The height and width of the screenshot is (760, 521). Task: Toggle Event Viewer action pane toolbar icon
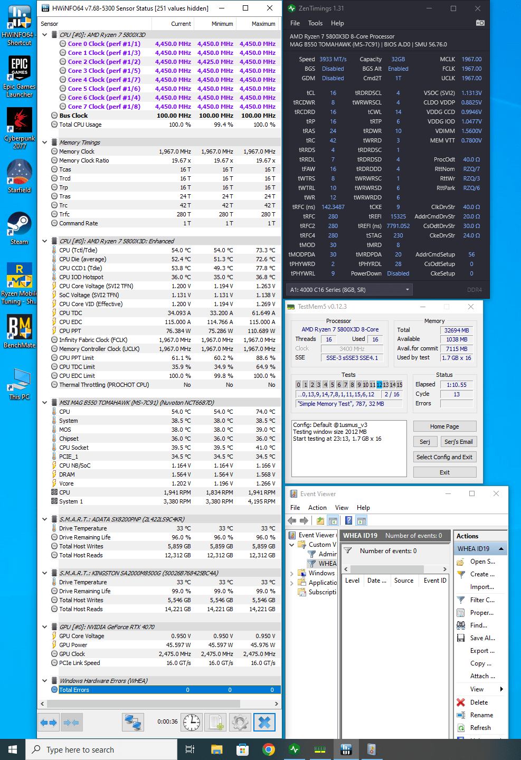click(362, 520)
